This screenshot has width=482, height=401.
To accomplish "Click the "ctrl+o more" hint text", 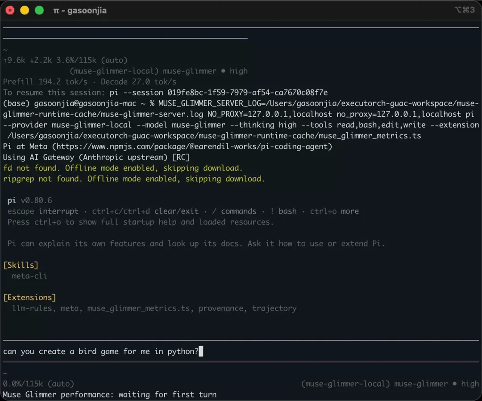I will 334,211.
